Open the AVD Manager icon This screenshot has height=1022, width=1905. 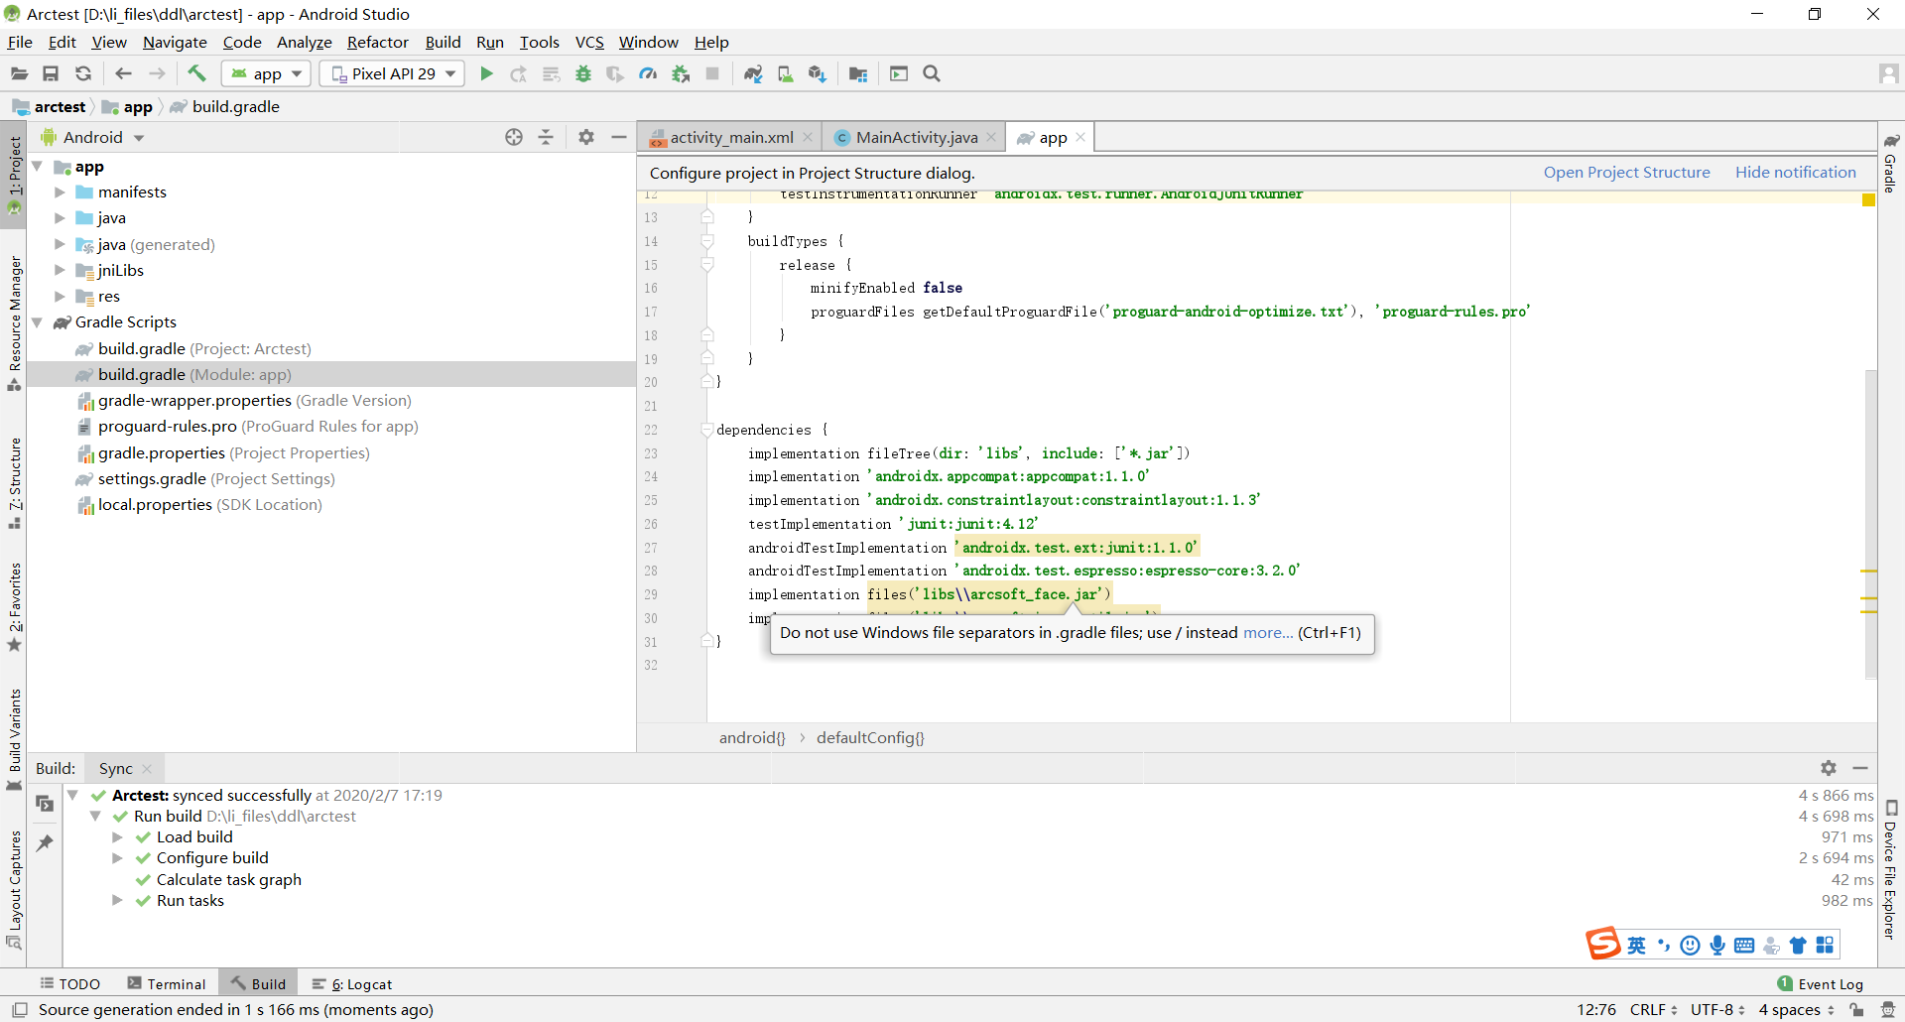coord(786,72)
